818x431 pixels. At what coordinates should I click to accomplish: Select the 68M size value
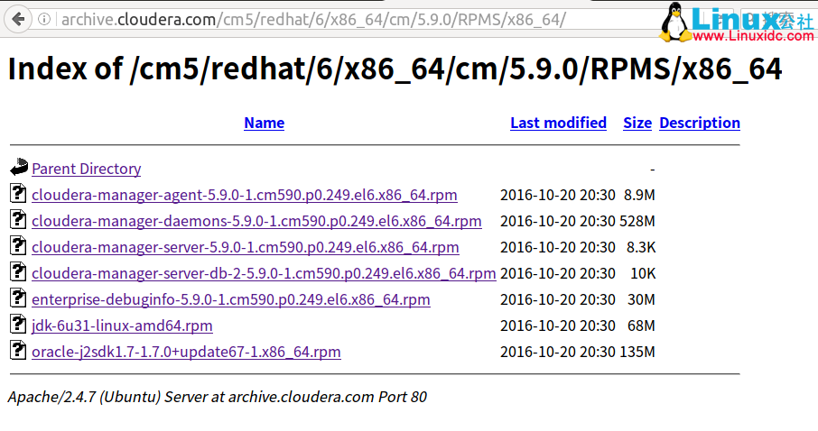point(641,326)
